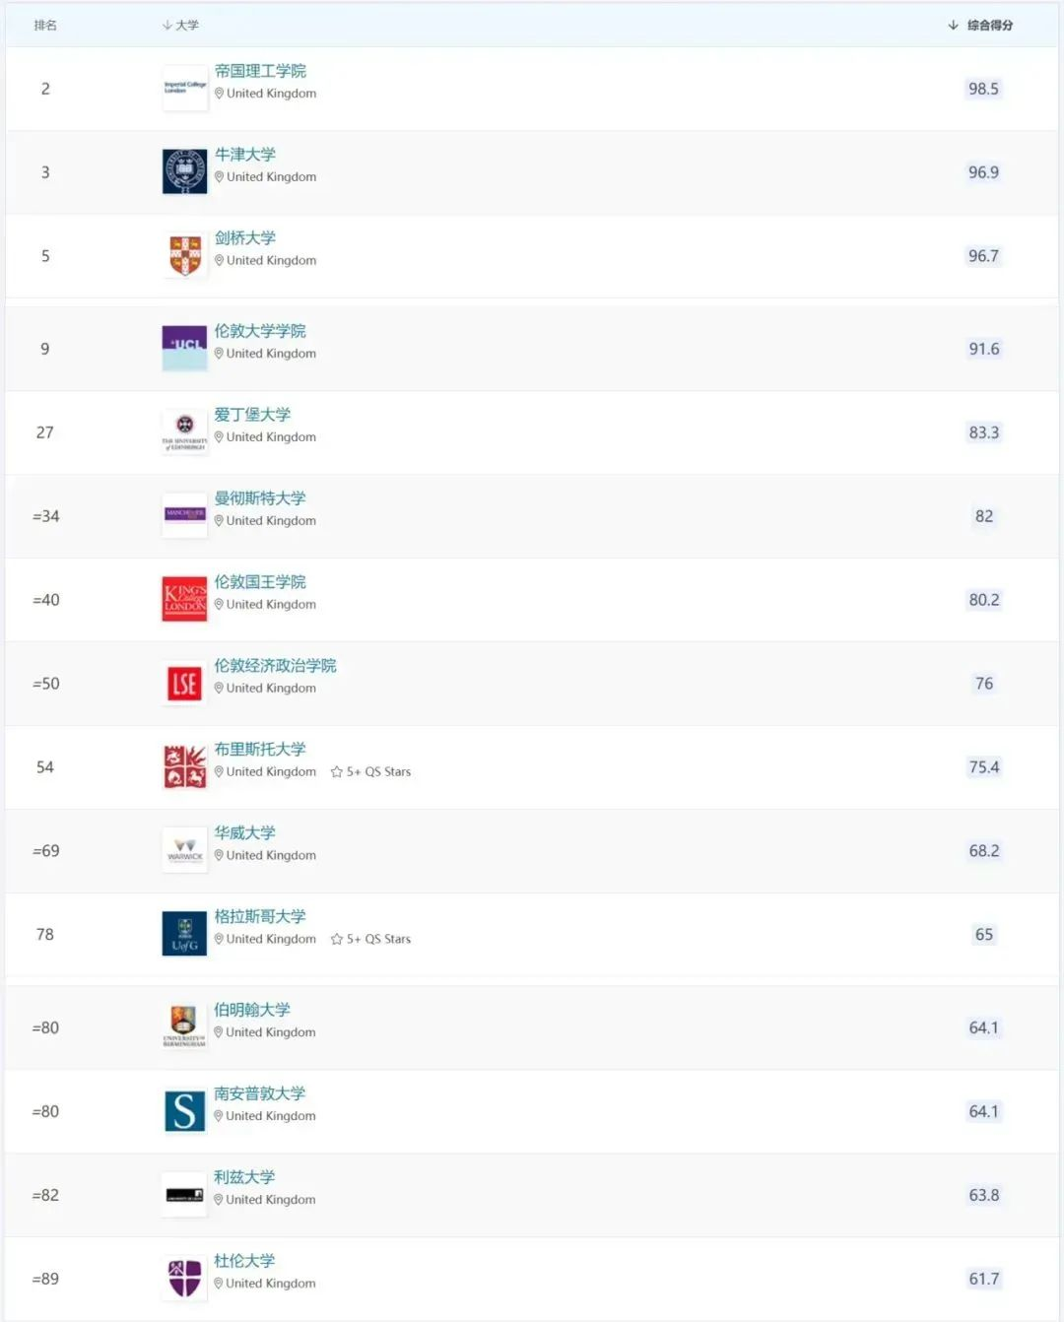Click the Warwick logo thumbnail
Screen dimensions: 1064x1322
185,850
